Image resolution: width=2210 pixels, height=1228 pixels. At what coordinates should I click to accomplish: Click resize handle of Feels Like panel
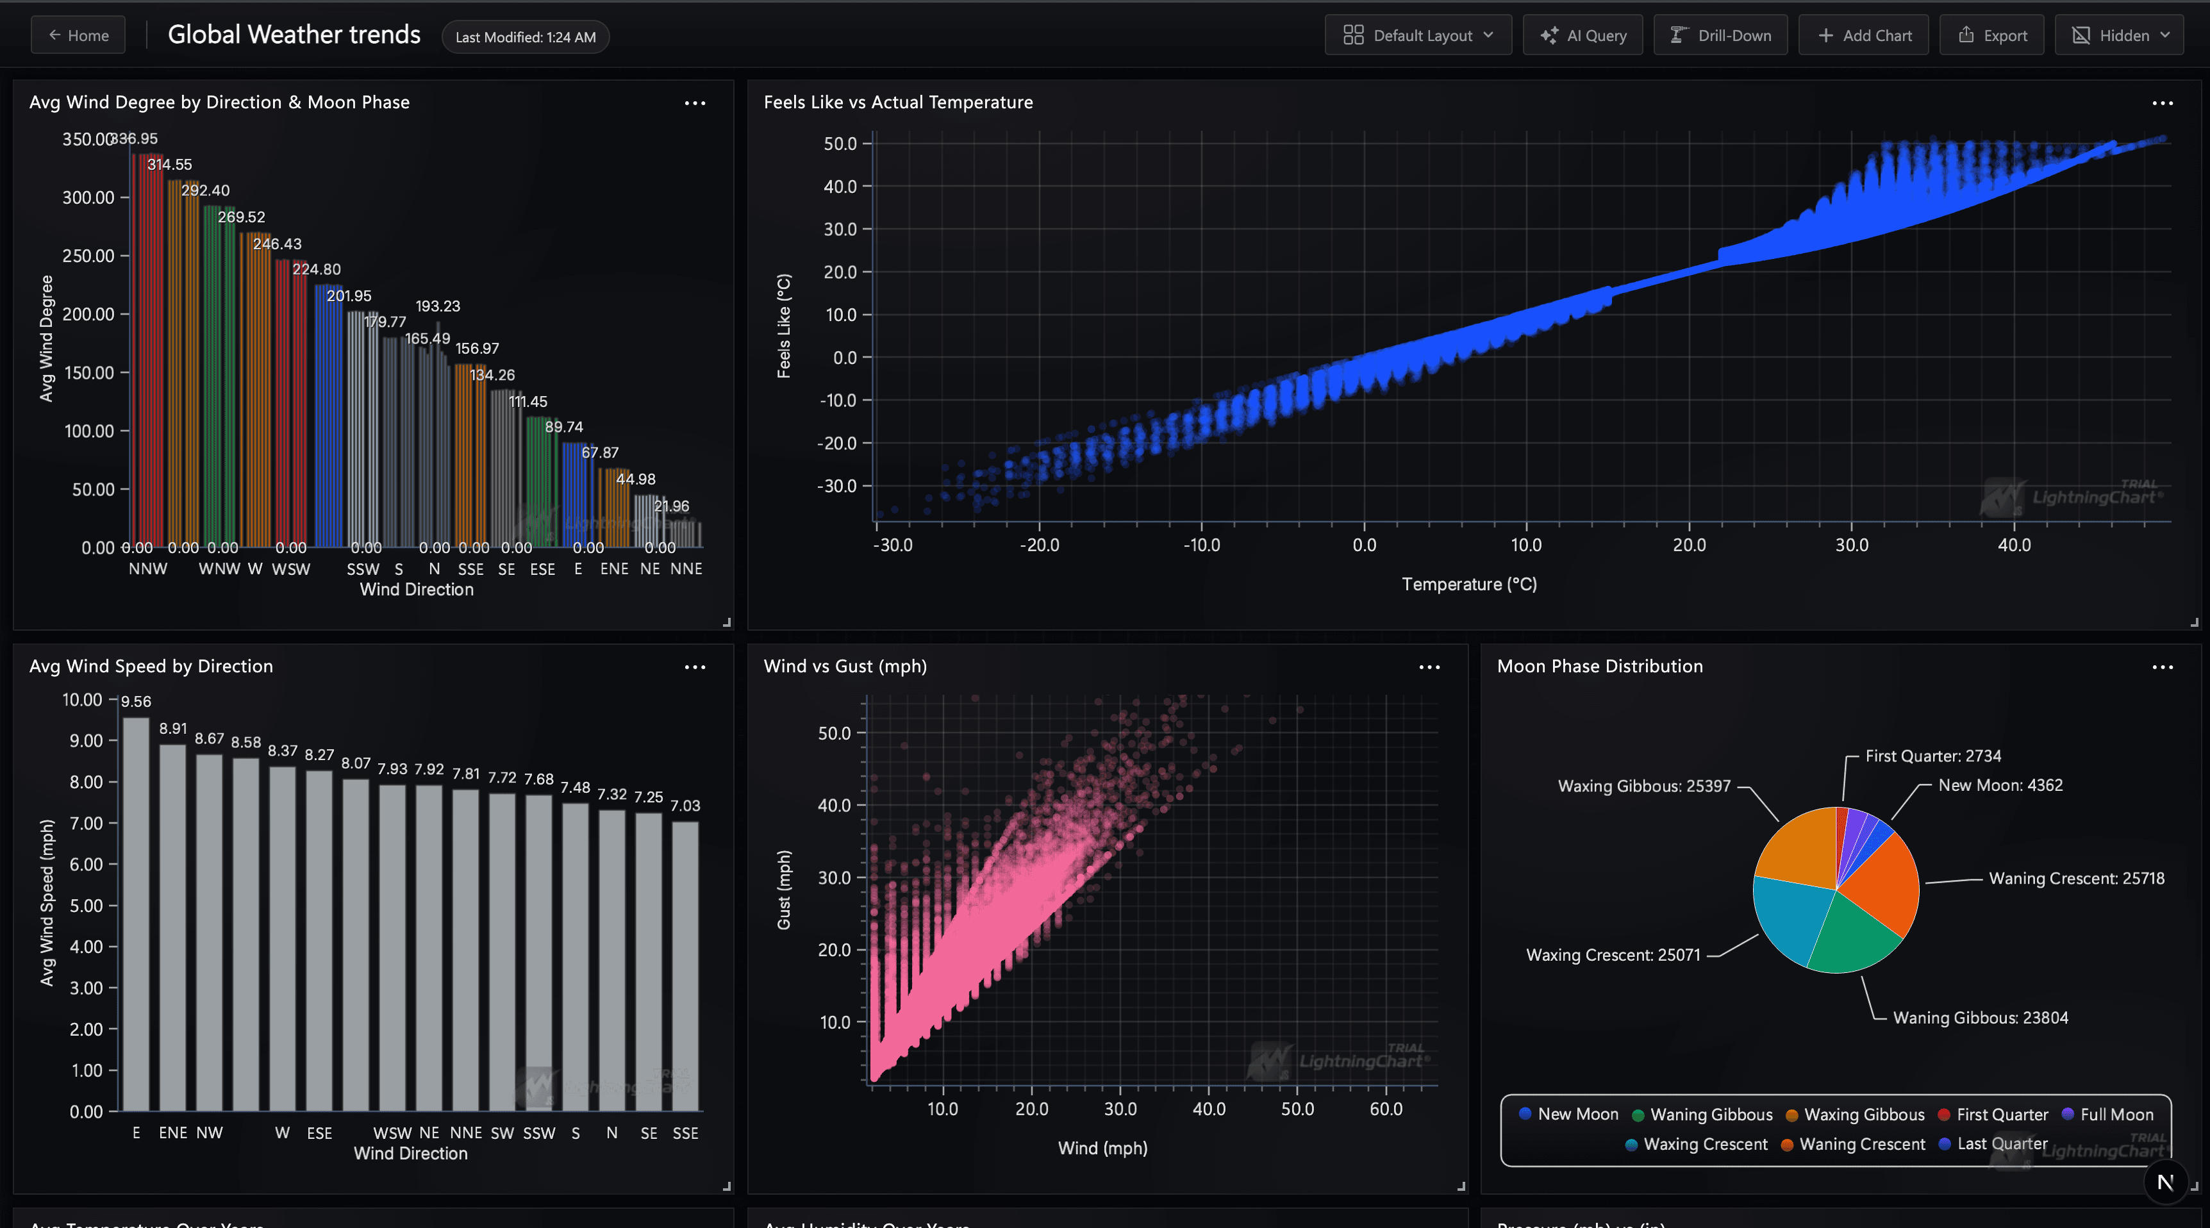tap(2195, 622)
